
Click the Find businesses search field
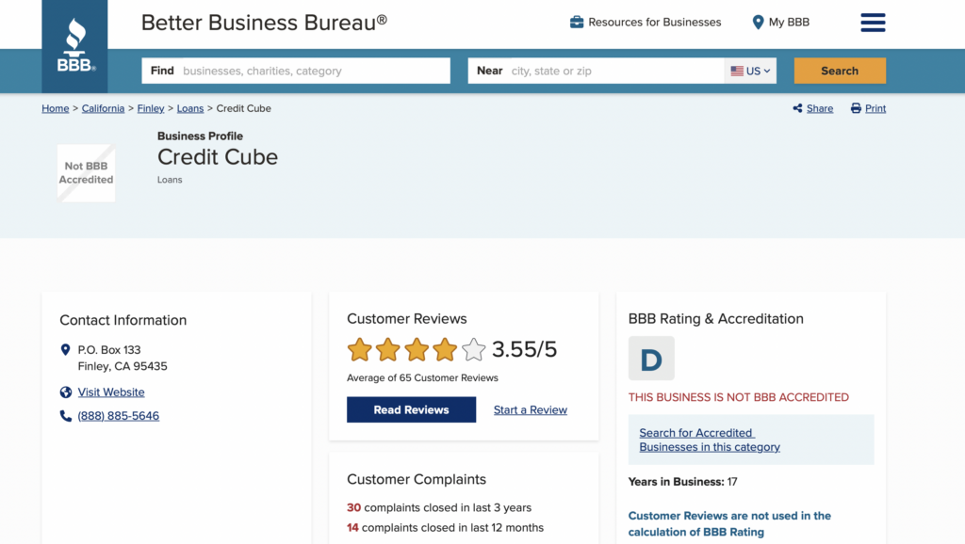(x=296, y=71)
